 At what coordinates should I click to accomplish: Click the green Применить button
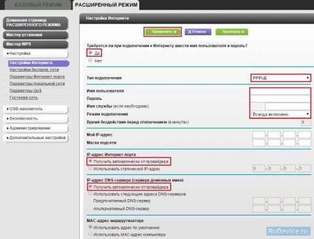coord(163,32)
